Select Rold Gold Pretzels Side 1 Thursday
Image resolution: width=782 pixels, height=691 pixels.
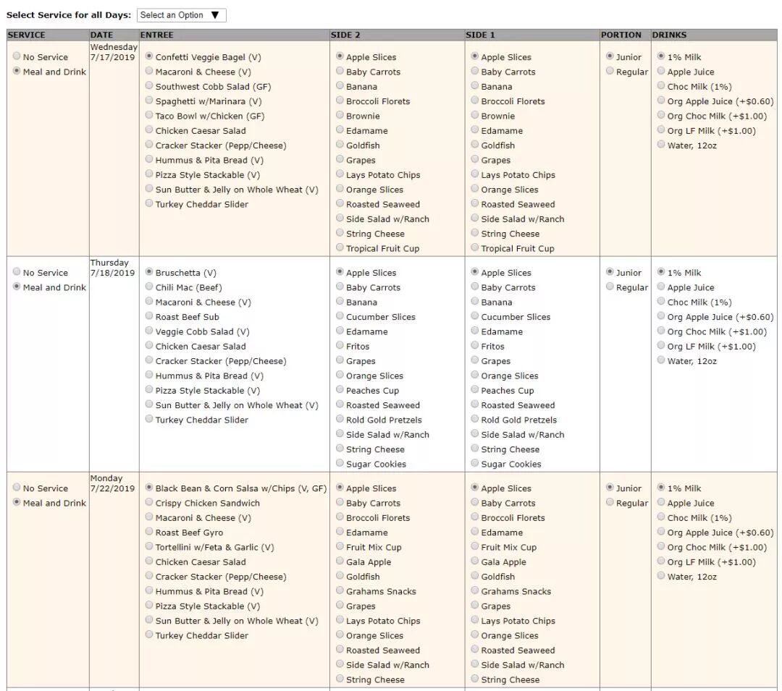point(475,419)
